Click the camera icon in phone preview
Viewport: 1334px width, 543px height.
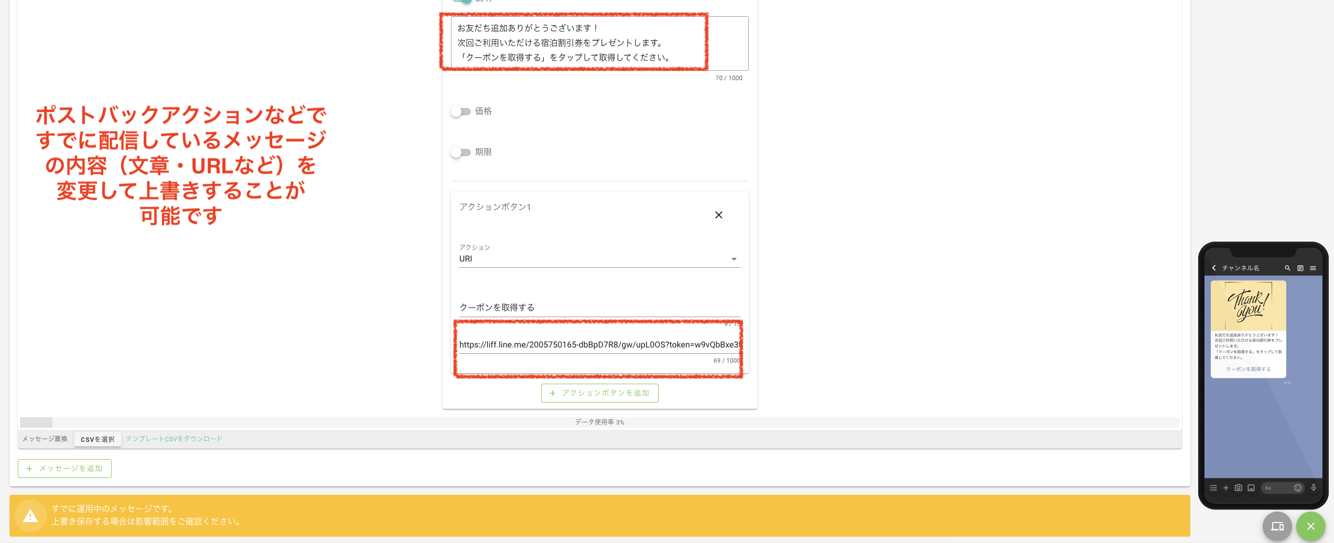coord(1238,487)
